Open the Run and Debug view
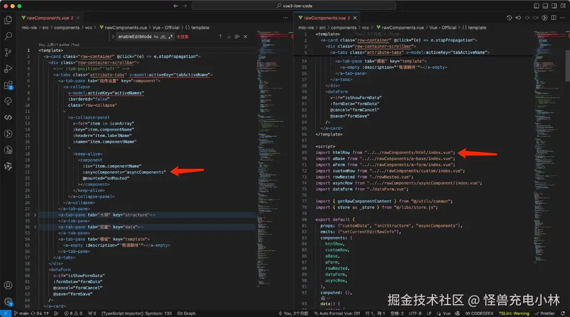 pyautogui.click(x=8, y=69)
